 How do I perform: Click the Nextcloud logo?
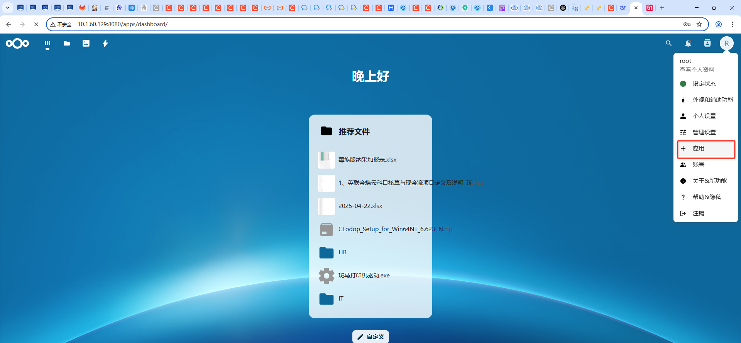[x=17, y=44]
